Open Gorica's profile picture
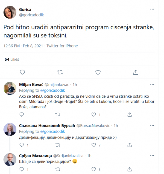This screenshot has width=164, height=174. pos(9,12)
